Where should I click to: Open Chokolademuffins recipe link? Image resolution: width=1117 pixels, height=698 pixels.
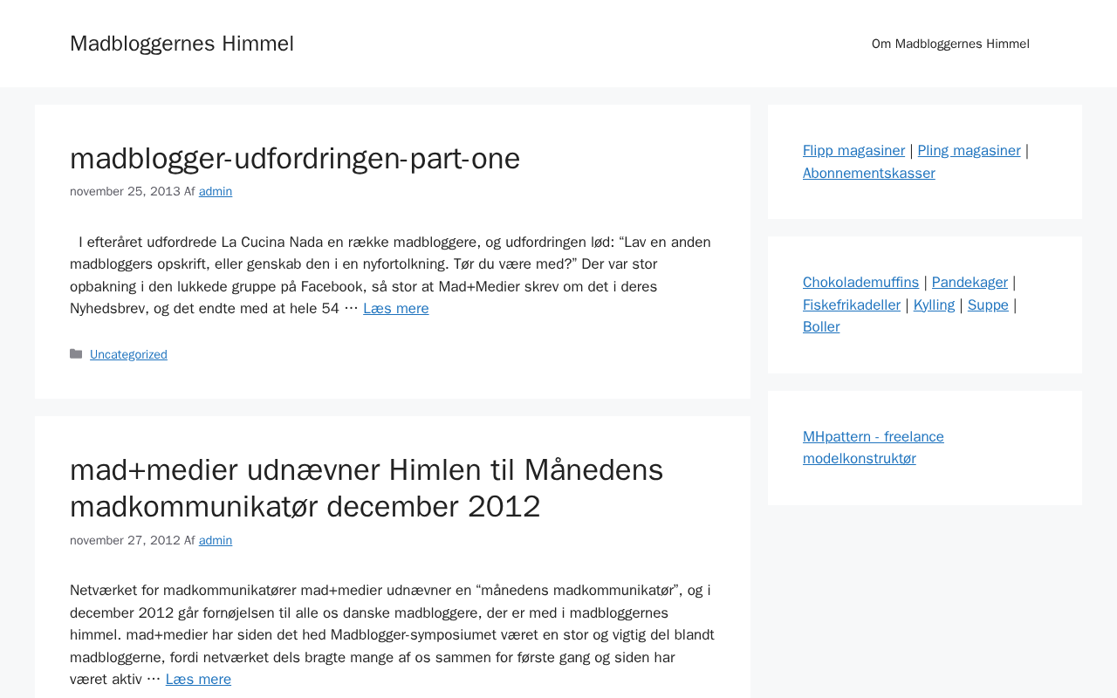(x=860, y=282)
